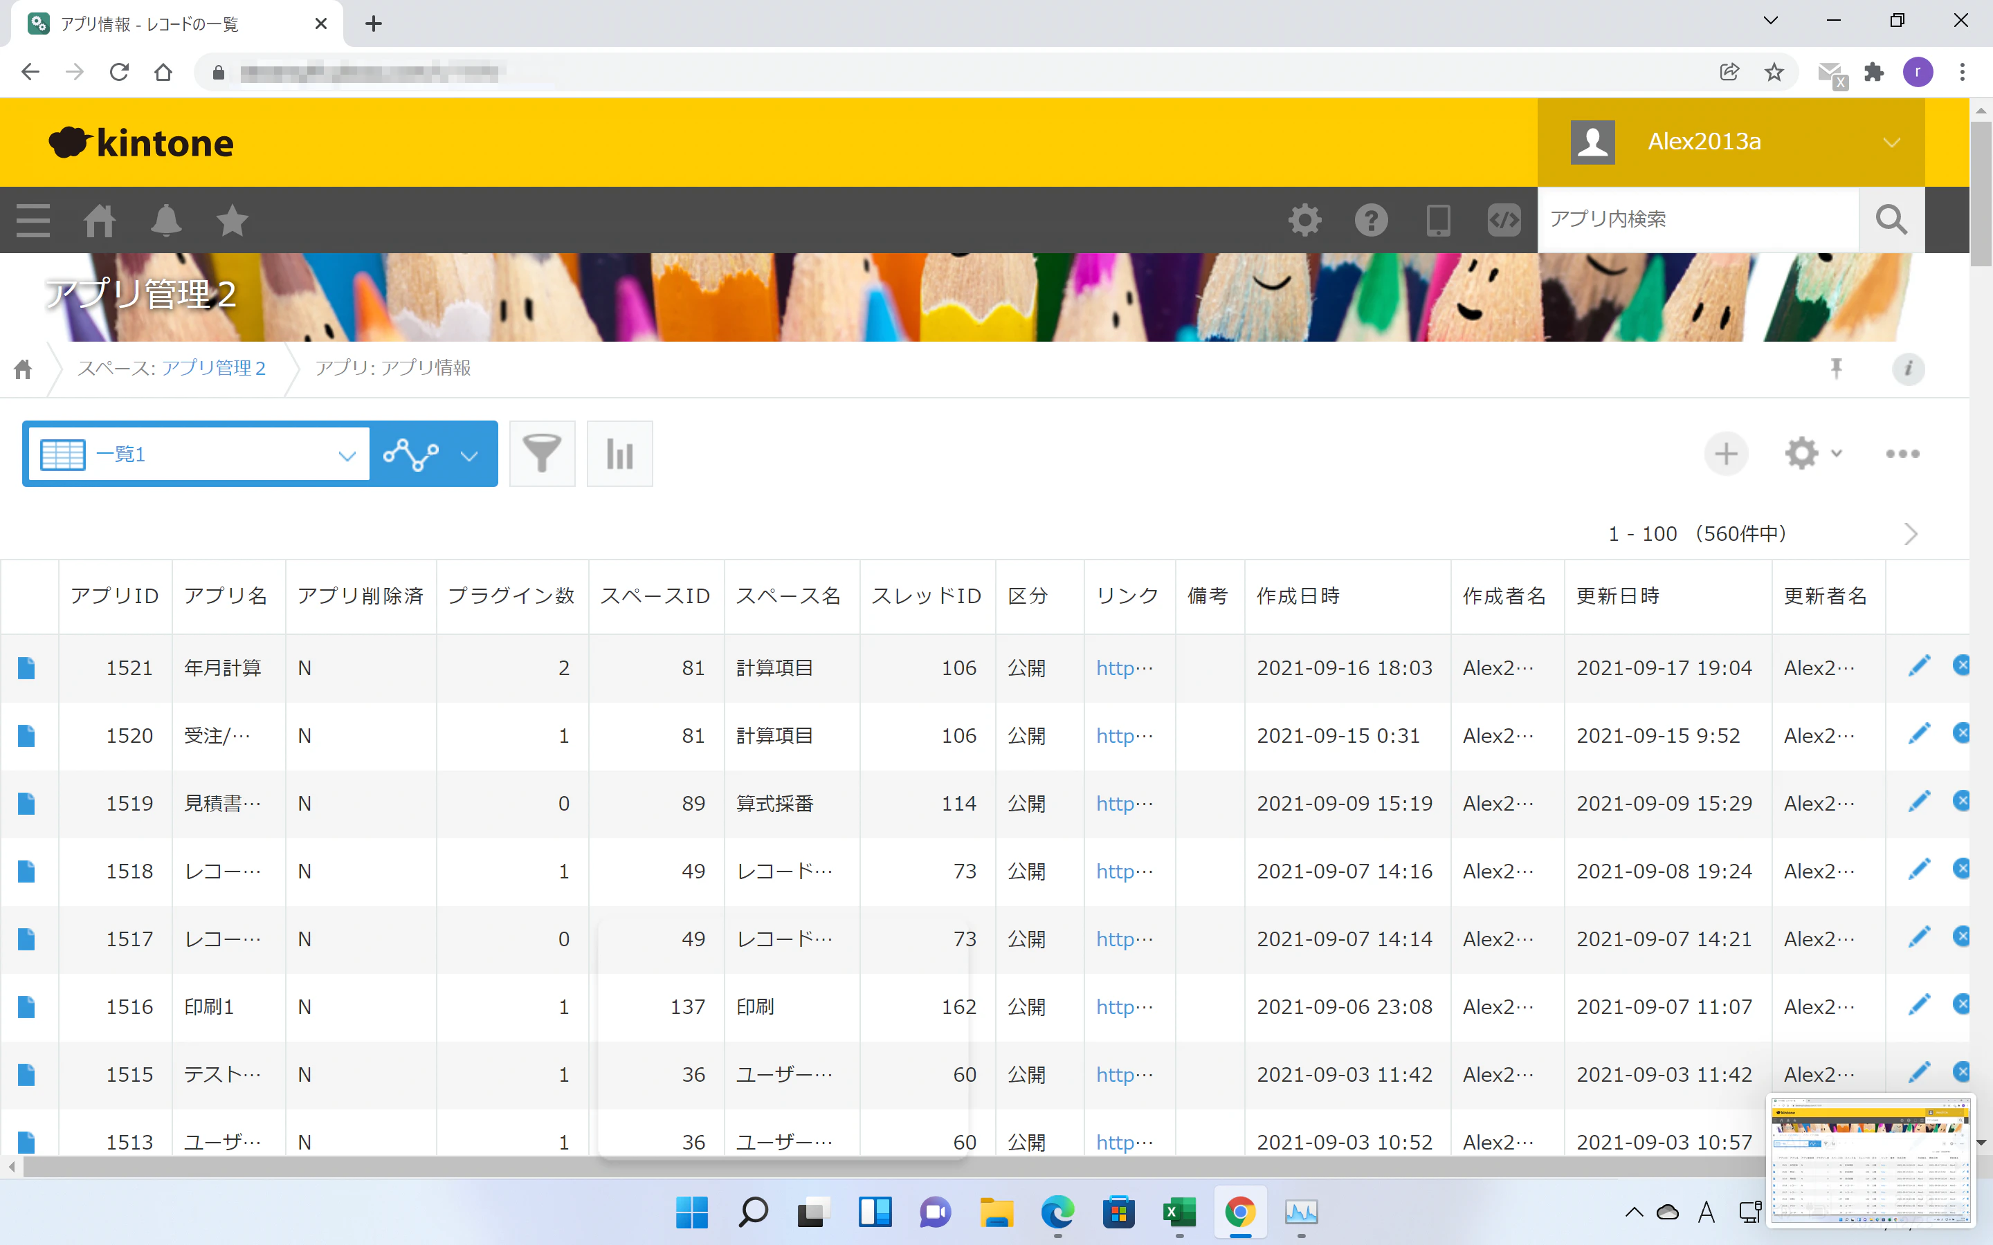Click the search magnifier button
1993x1245 pixels.
1892,220
